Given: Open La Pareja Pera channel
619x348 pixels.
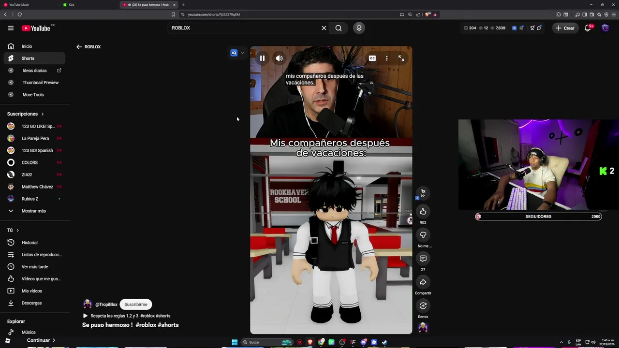Looking at the screenshot, I should point(34,138).
